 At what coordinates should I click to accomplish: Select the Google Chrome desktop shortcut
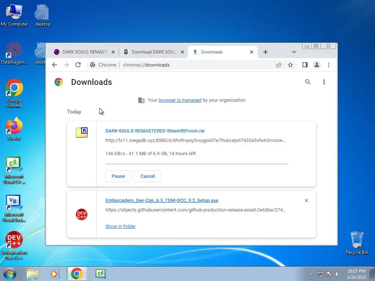click(14, 93)
